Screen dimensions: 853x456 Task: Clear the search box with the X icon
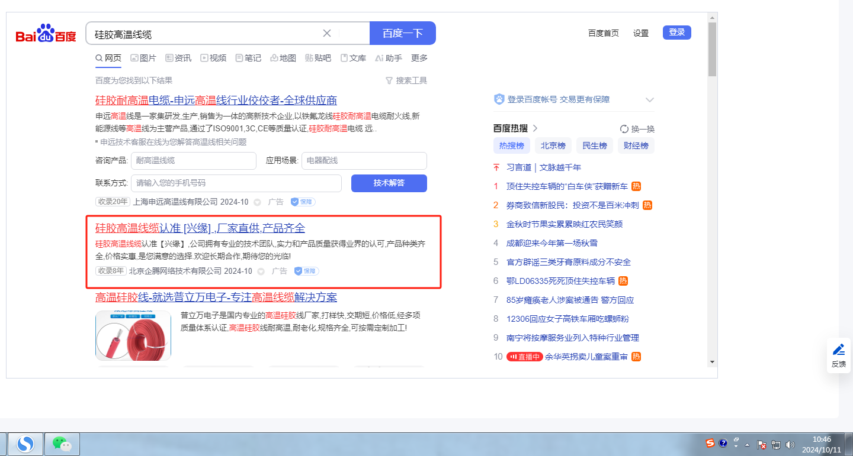click(326, 33)
